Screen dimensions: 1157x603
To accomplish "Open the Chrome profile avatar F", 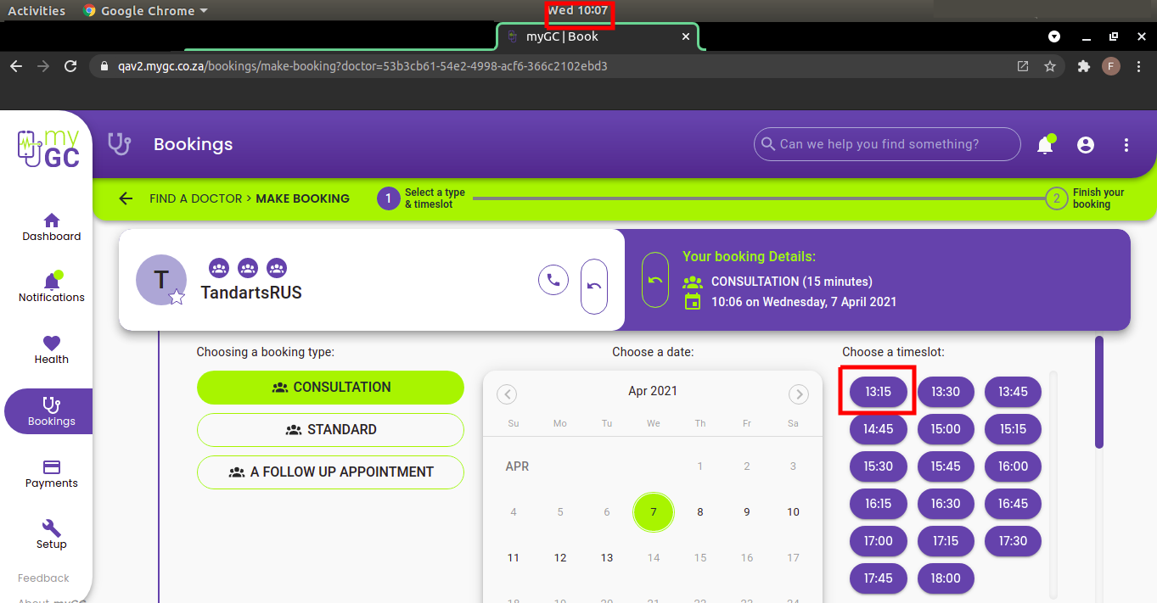I will [1111, 66].
